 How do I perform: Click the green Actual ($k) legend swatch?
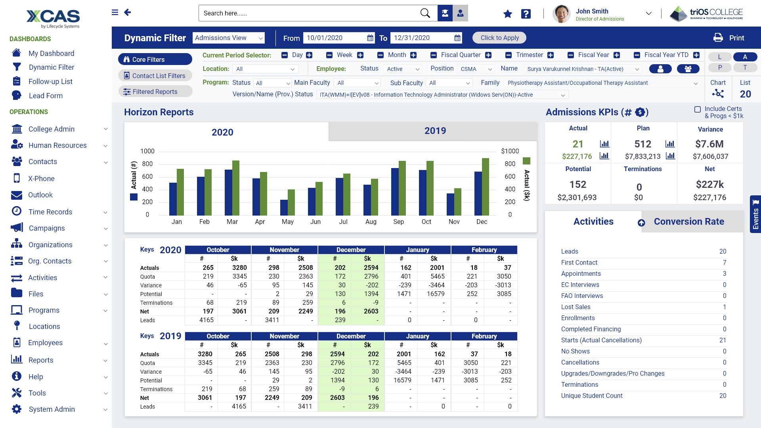point(526,160)
